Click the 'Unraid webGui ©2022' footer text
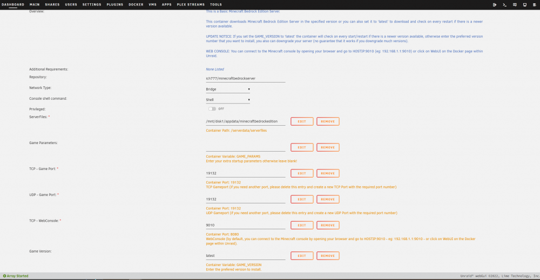Image resolution: width=540 pixels, height=280 pixels. tap(500, 276)
